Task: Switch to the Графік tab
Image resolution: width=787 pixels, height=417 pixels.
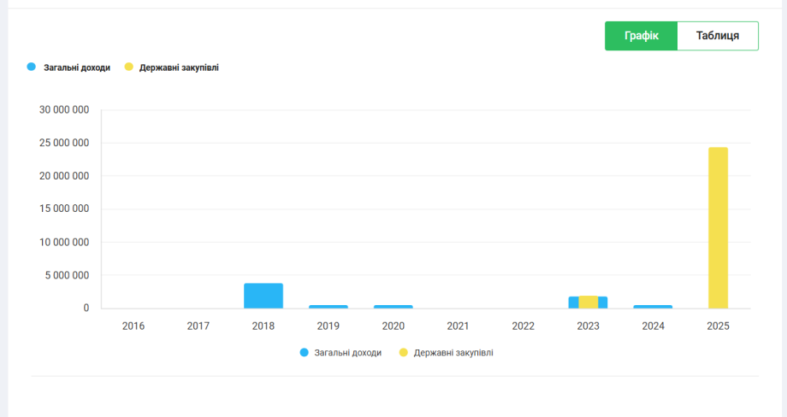Action: click(x=641, y=36)
